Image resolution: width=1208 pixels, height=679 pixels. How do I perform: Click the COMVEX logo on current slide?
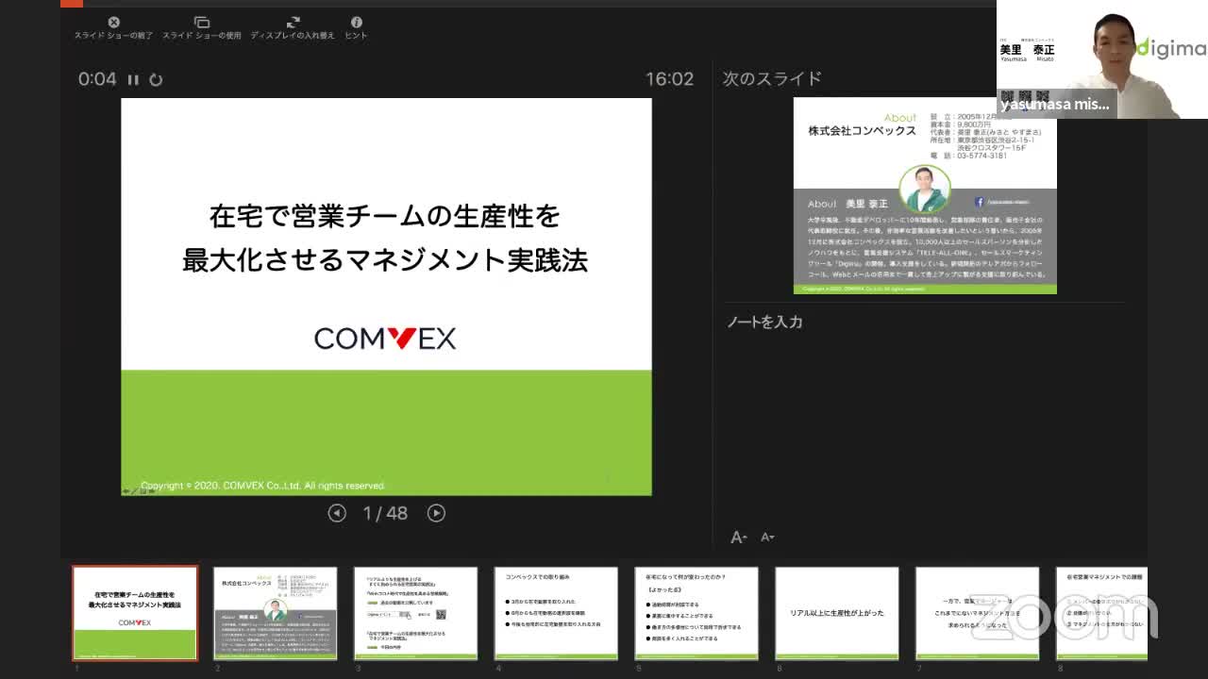click(x=385, y=338)
